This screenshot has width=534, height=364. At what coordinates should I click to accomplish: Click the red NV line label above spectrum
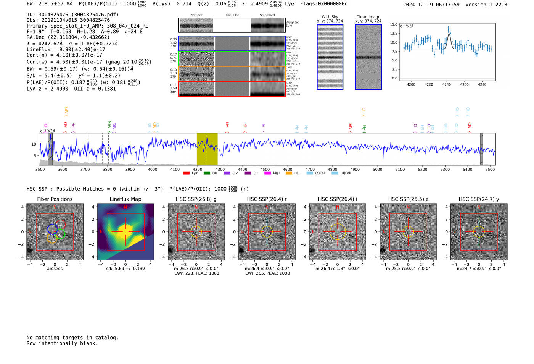[x=227, y=127]
